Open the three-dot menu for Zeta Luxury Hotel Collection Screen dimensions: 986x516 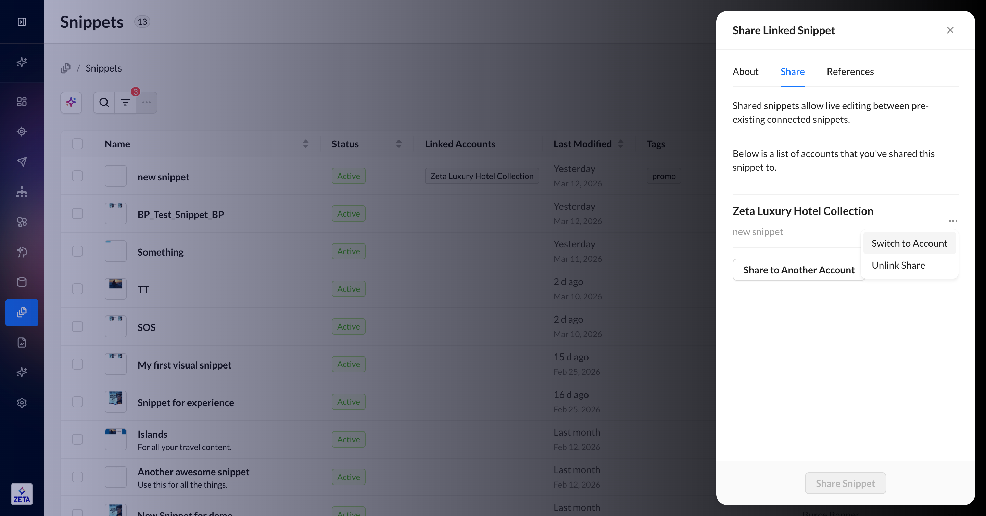click(953, 221)
